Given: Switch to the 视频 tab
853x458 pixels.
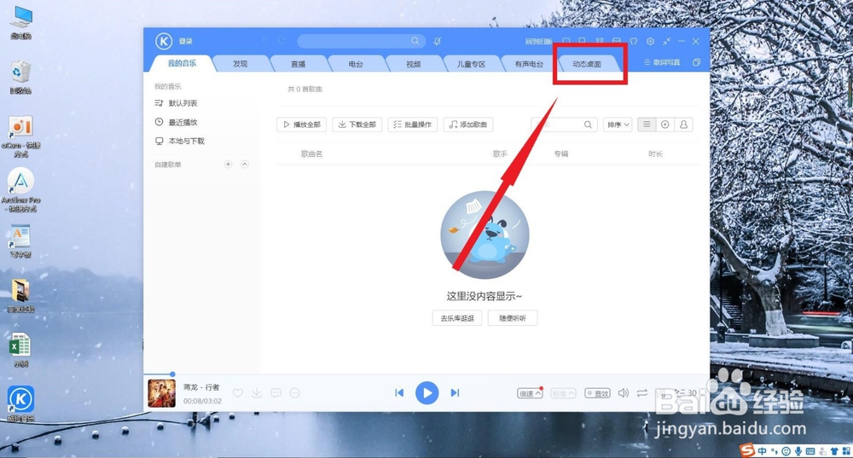Looking at the screenshot, I should pos(414,64).
